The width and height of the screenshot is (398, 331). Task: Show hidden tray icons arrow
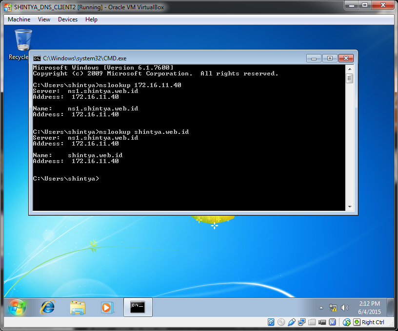pyautogui.click(x=321, y=308)
